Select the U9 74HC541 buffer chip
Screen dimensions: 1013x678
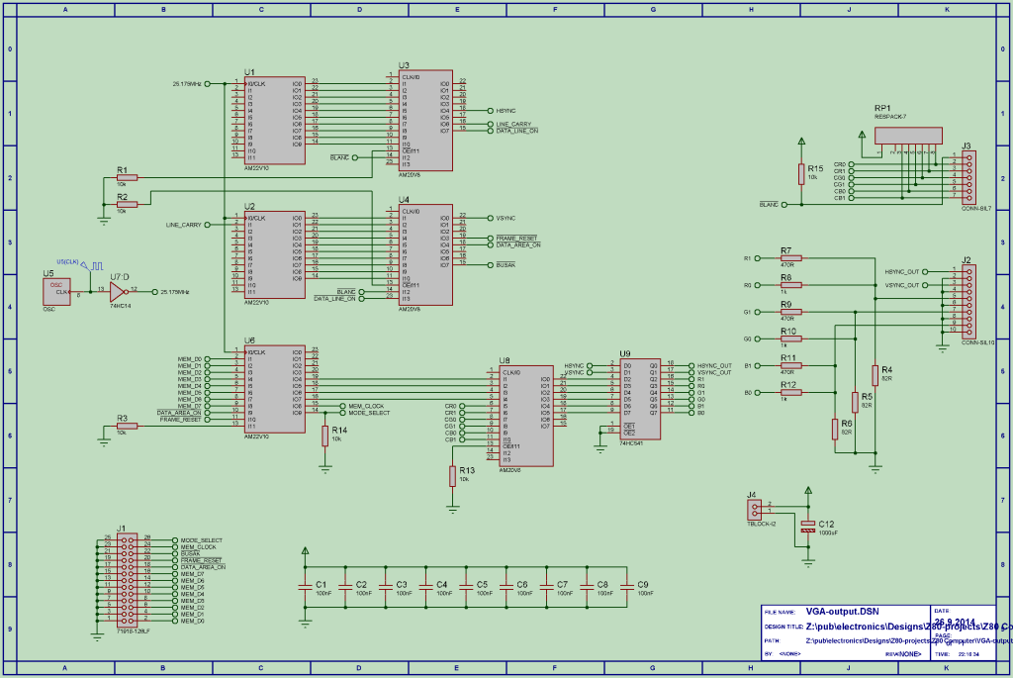pyautogui.click(x=640, y=400)
